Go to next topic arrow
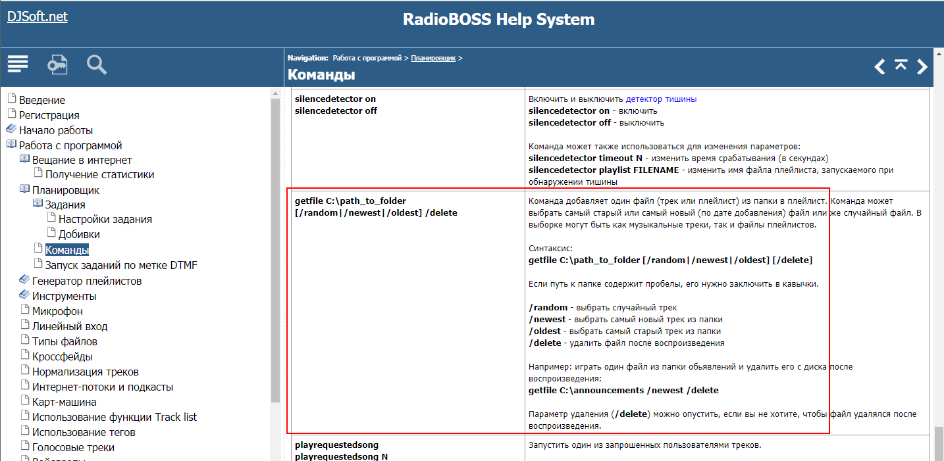944x461 pixels. pos(922,66)
